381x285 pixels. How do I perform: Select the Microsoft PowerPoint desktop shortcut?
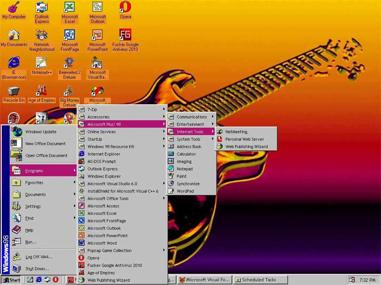[x=97, y=40]
